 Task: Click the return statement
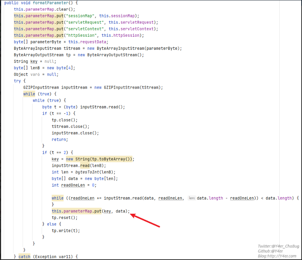tap(60, 140)
